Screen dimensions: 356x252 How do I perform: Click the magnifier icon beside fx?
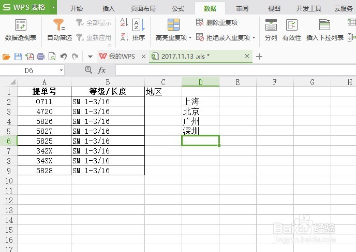tap(88, 70)
